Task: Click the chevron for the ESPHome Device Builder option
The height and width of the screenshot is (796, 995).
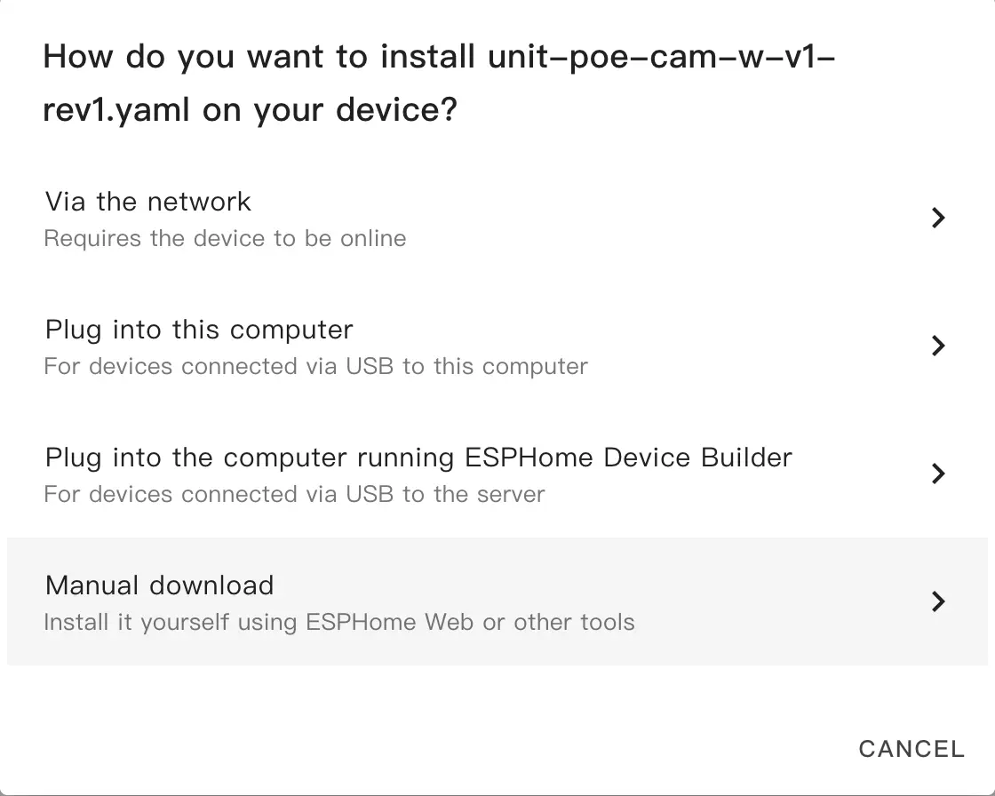Action: click(x=937, y=474)
